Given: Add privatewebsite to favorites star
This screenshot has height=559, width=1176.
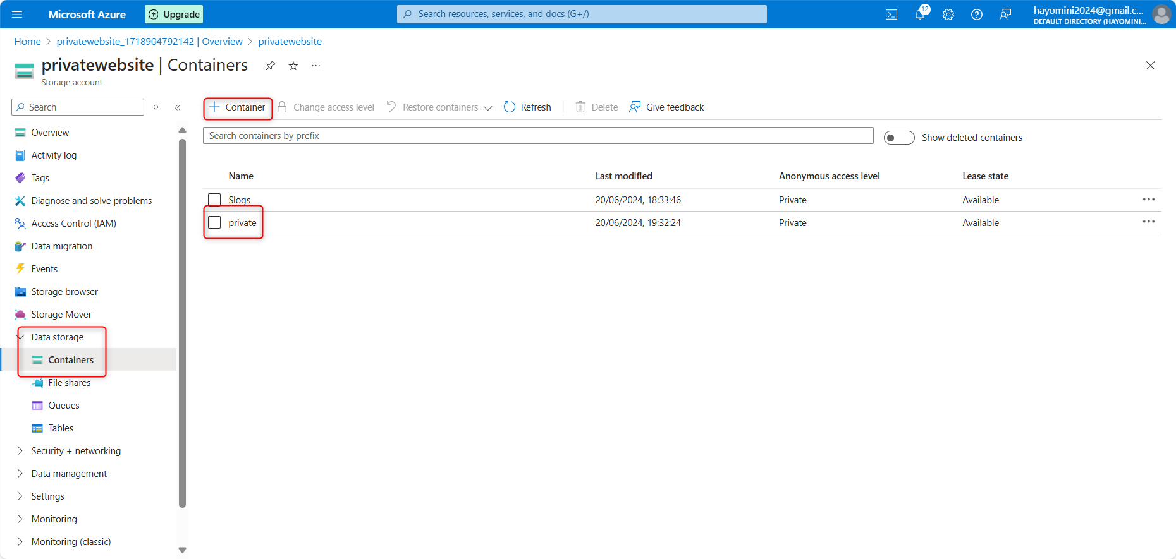Looking at the screenshot, I should coord(293,66).
